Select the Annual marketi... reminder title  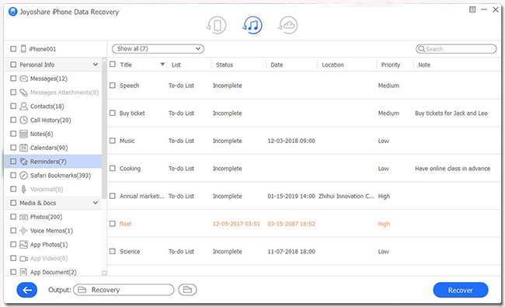click(x=142, y=196)
